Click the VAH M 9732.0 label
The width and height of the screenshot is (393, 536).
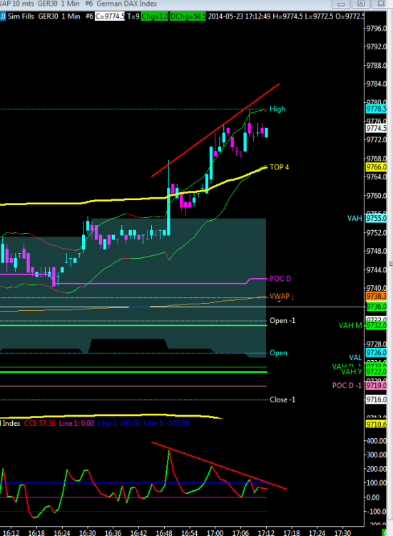tap(350, 325)
